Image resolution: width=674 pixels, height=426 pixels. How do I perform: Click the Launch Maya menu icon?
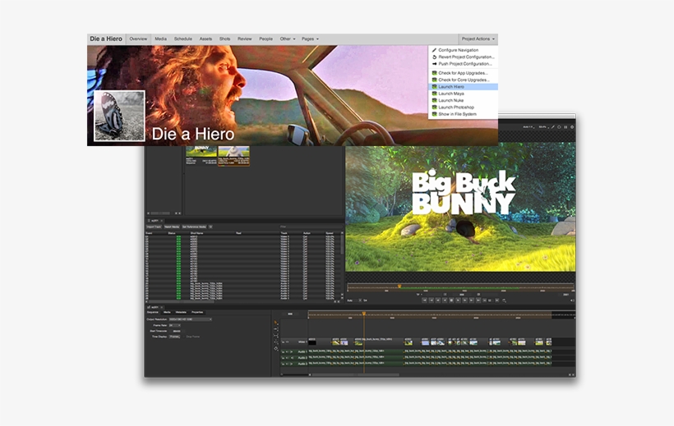pyautogui.click(x=434, y=94)
